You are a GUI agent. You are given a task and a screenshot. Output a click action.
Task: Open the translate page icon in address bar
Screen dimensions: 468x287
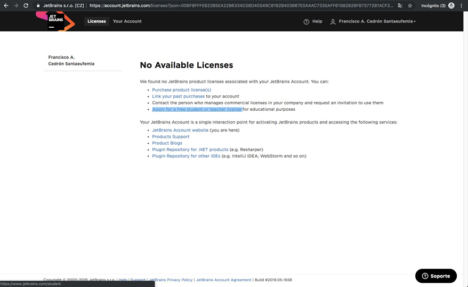coord(400,6)
